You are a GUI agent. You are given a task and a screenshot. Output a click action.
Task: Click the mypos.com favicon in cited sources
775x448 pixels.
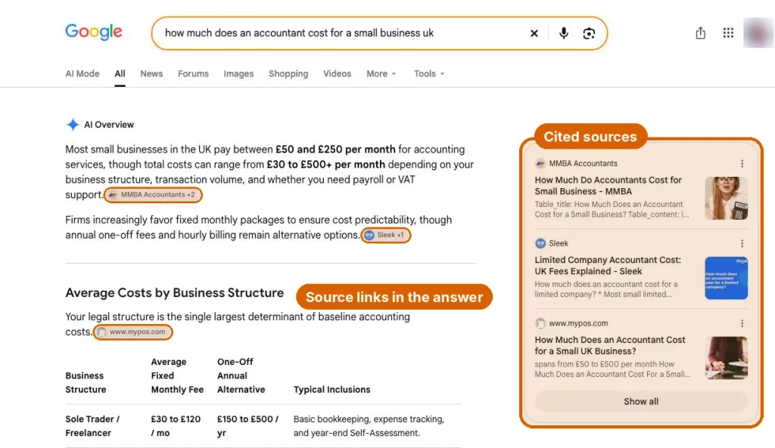click(540, 323)
